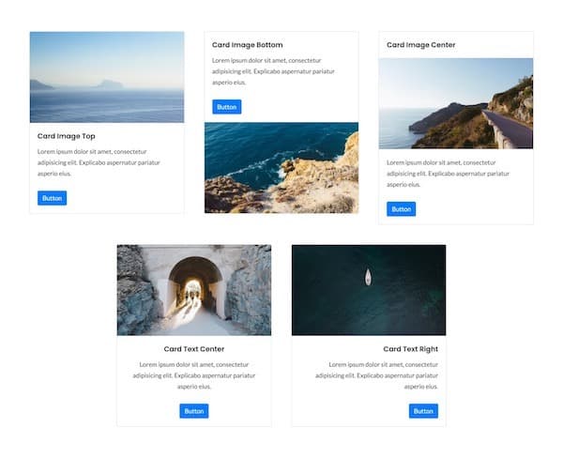
Task: Click the stone tunnel archway image
Action: click(194, 290)
